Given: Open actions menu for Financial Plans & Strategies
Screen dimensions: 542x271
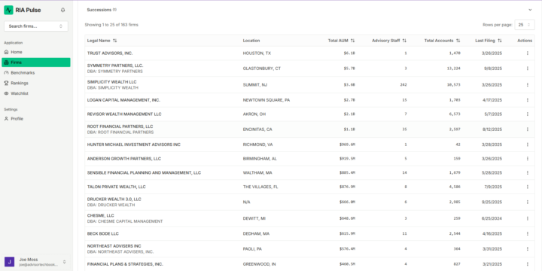Looking at the screenshot, I should tap(528, 264).
